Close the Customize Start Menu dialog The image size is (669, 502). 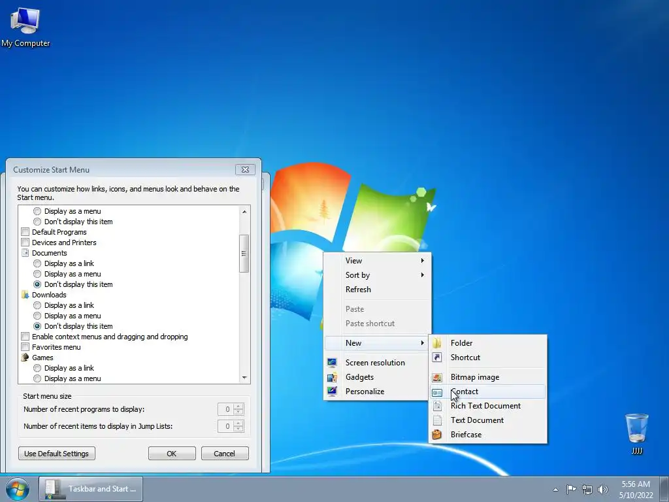[x=246, y=169]
